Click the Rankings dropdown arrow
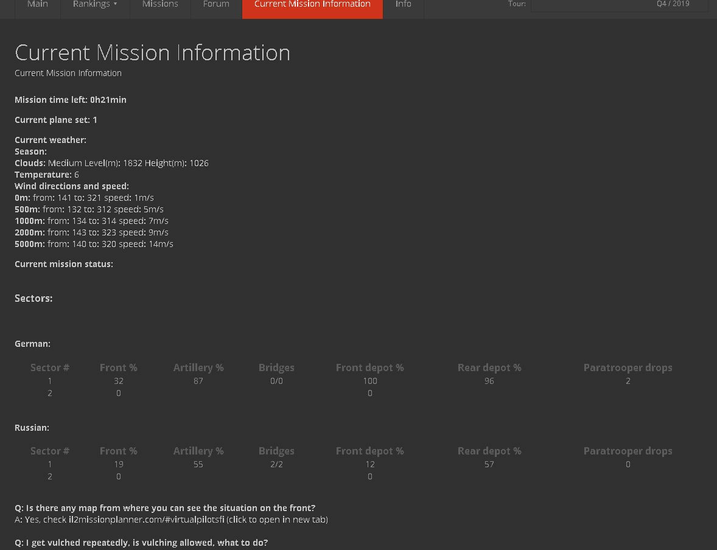This screenshot has height=550, width=717. (115, 4)
